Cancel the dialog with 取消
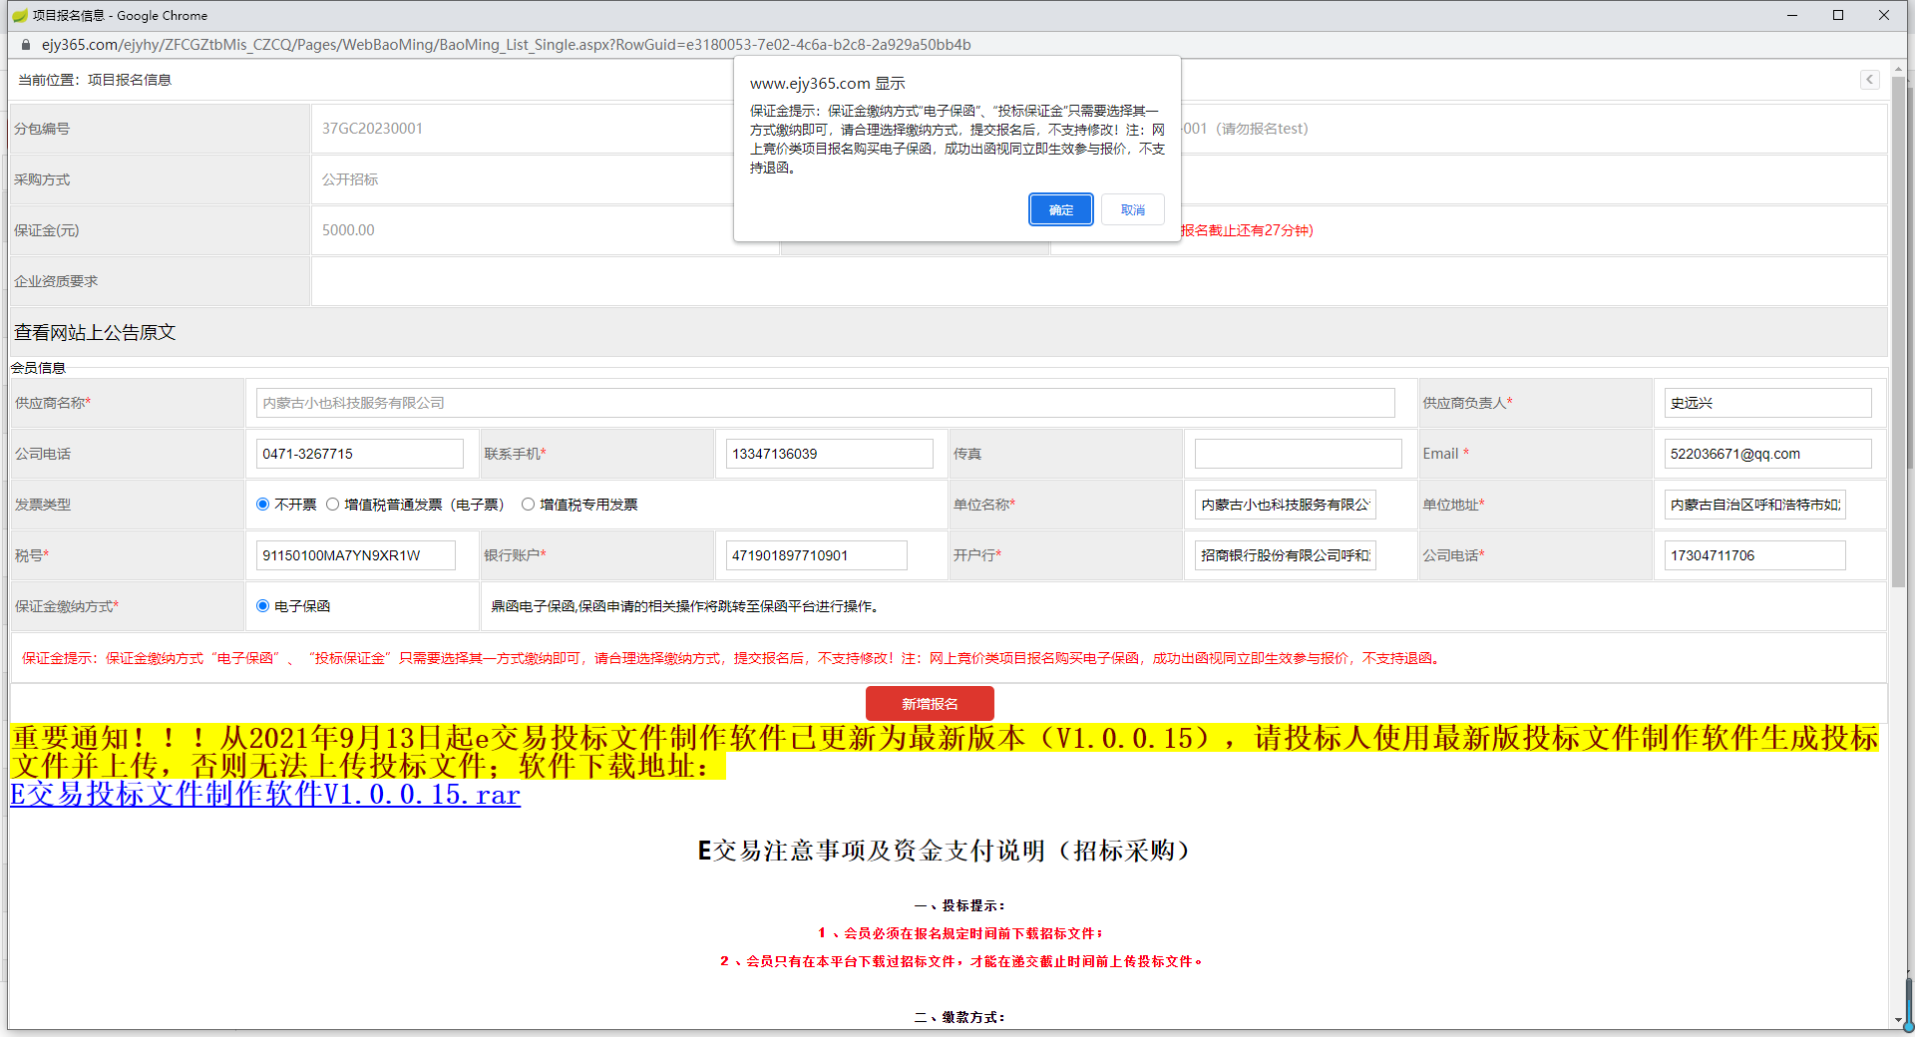1915x1037 pixels. coord(1133,209)
